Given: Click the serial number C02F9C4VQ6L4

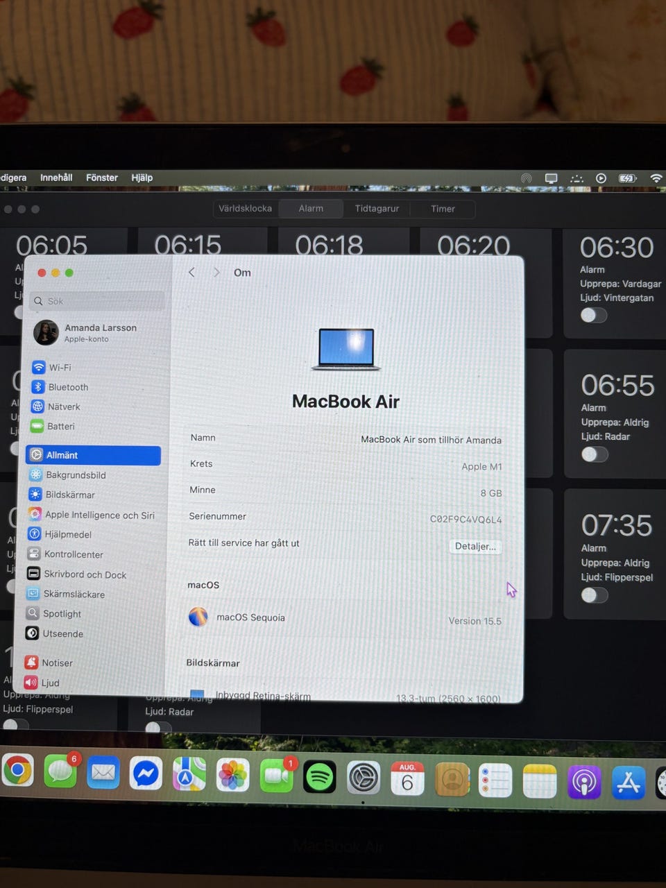Looking at the screenshot, I should tap(466, 519).
